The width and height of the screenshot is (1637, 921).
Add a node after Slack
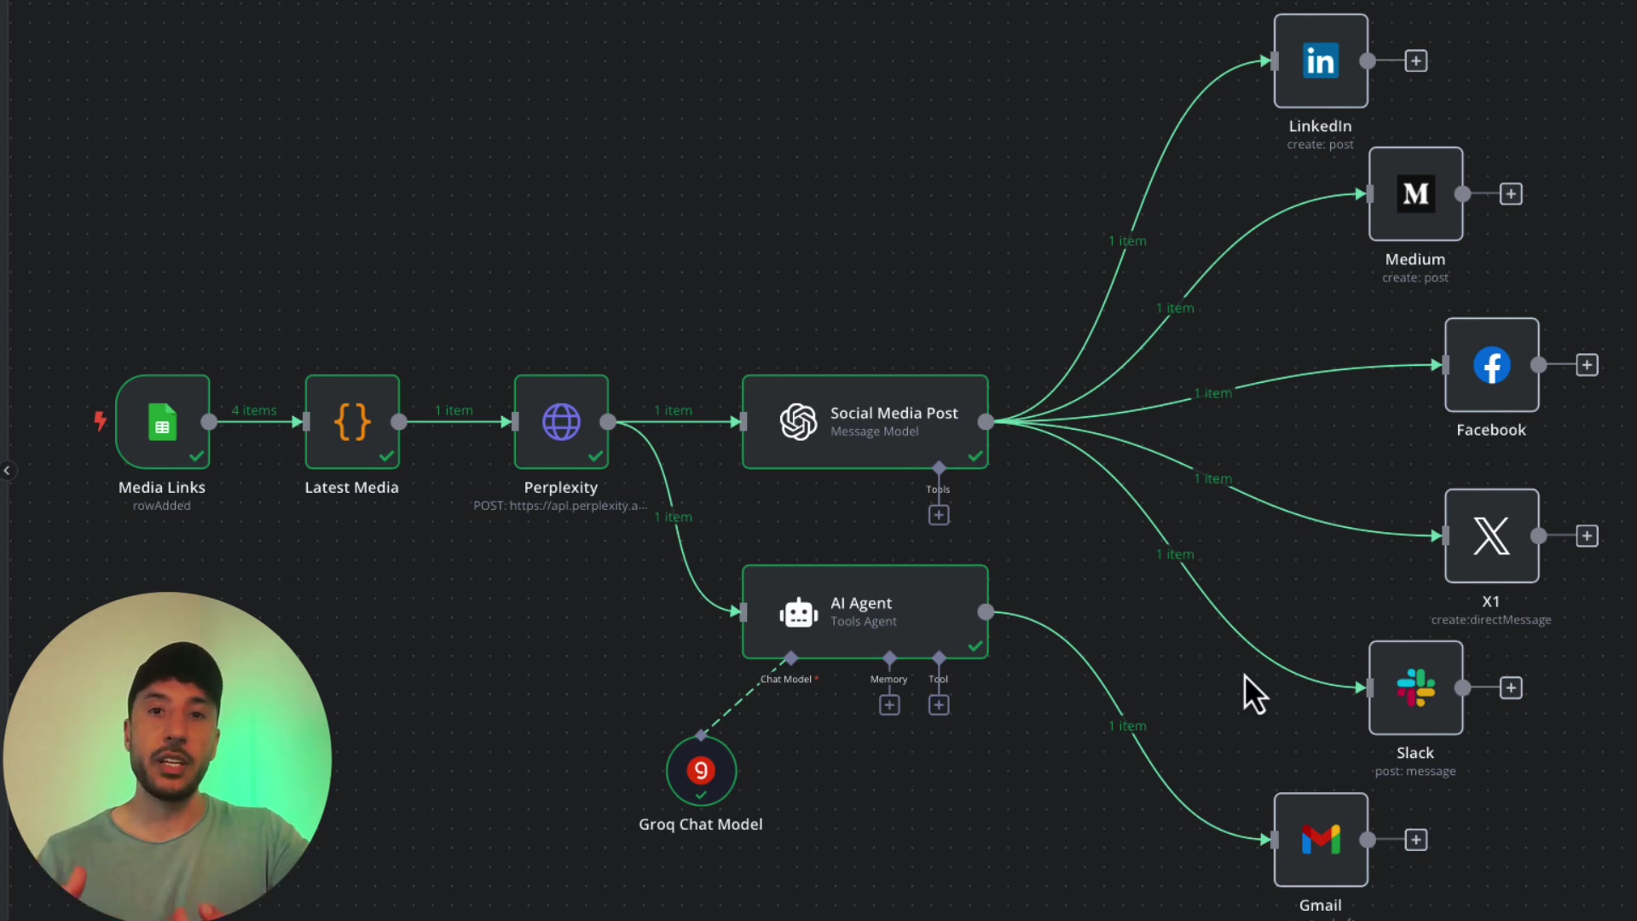(x=1511, y=688)
